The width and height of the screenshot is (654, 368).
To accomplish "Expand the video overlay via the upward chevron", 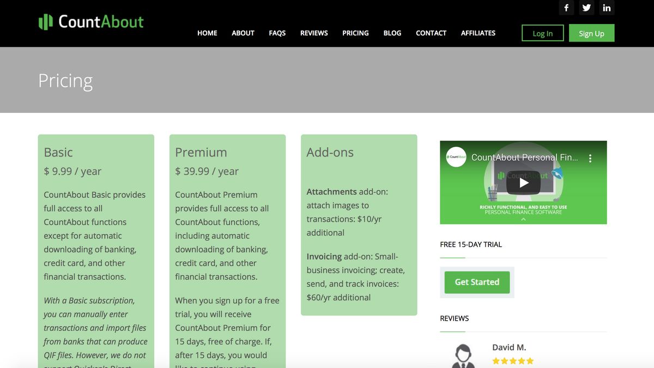I will (523, 219).
